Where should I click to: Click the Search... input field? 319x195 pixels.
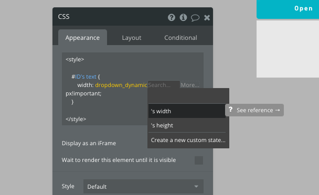164,85
